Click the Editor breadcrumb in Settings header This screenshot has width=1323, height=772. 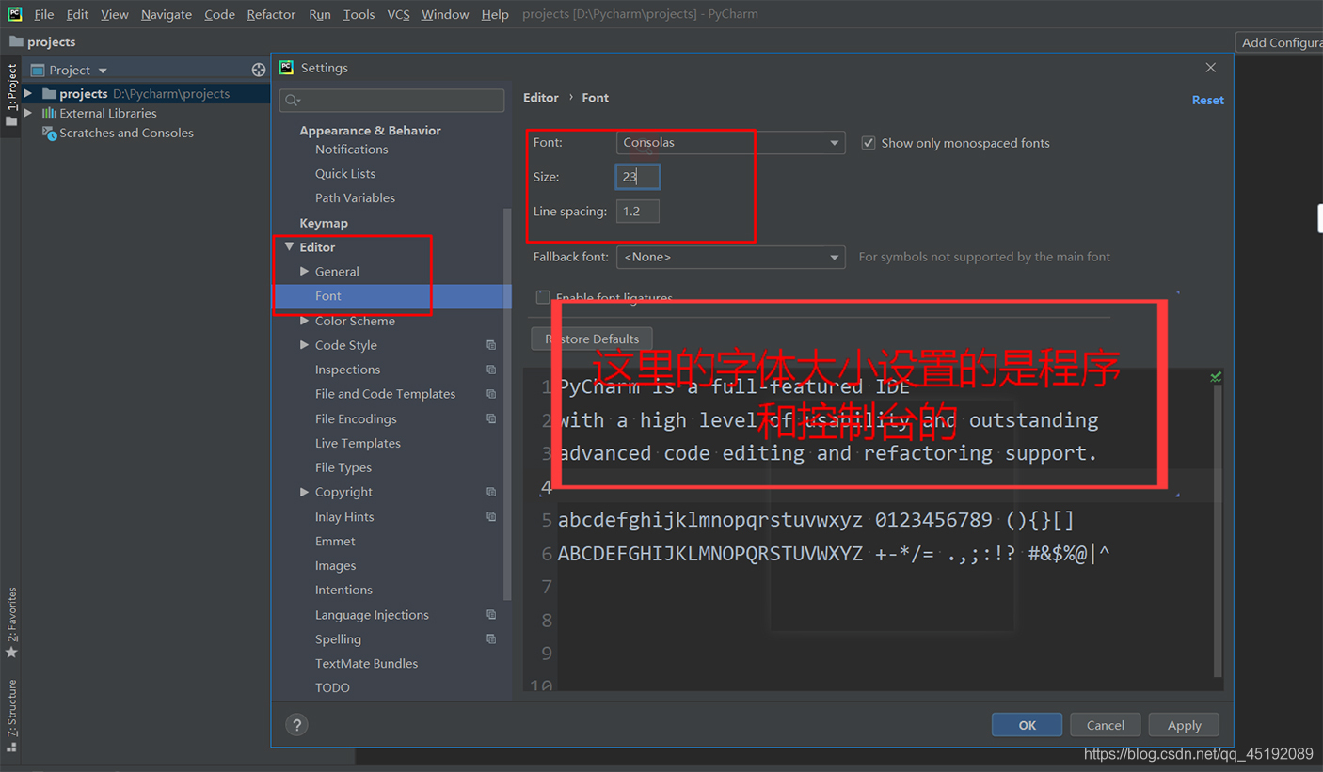541,98
